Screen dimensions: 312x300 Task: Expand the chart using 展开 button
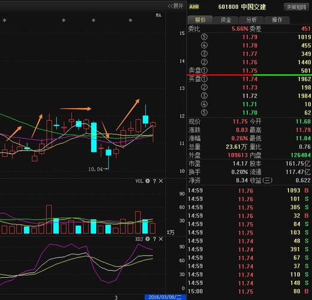176,6
